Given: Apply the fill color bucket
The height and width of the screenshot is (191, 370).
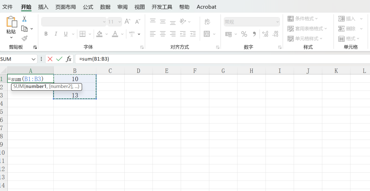Looking at the screenshot, I should tap(99, 34).
